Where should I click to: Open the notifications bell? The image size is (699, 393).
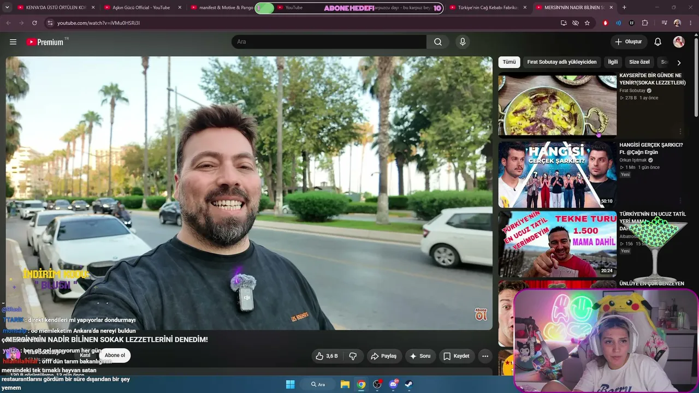point(658,42)
